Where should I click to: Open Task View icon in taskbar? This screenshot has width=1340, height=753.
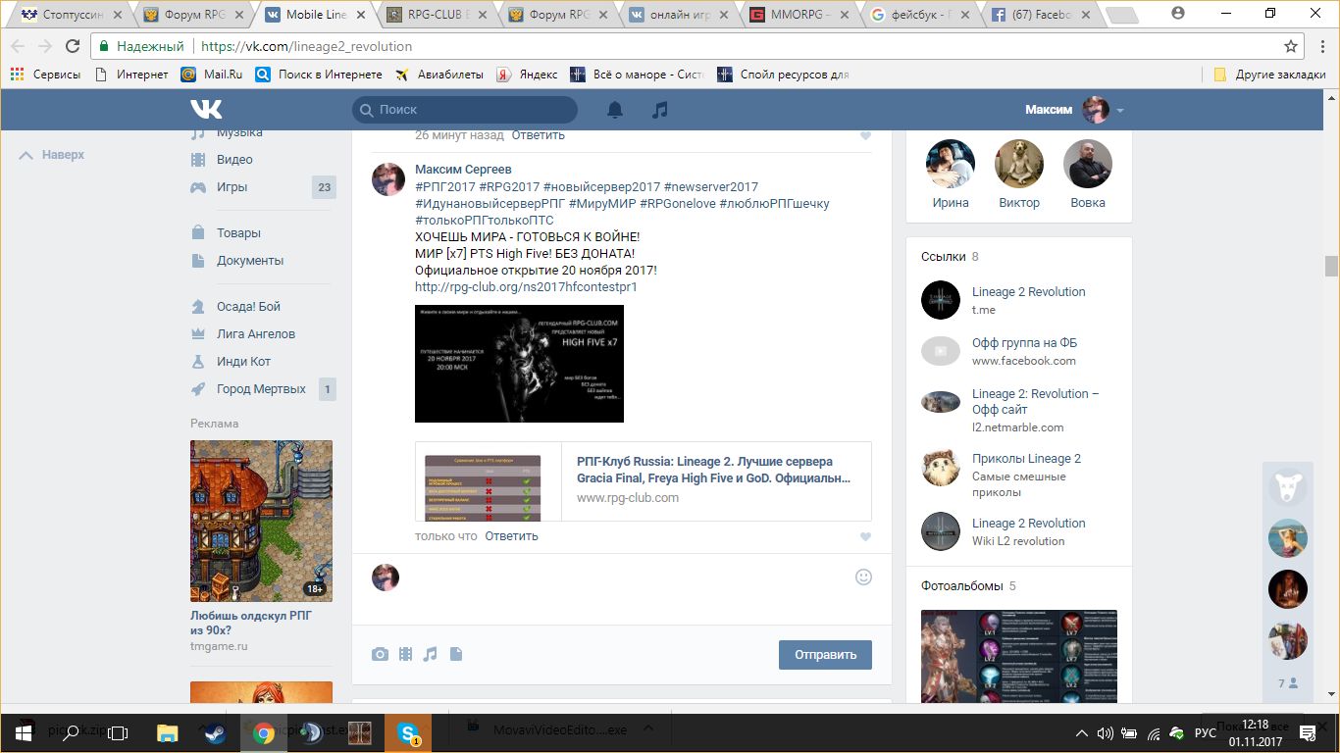118,732
